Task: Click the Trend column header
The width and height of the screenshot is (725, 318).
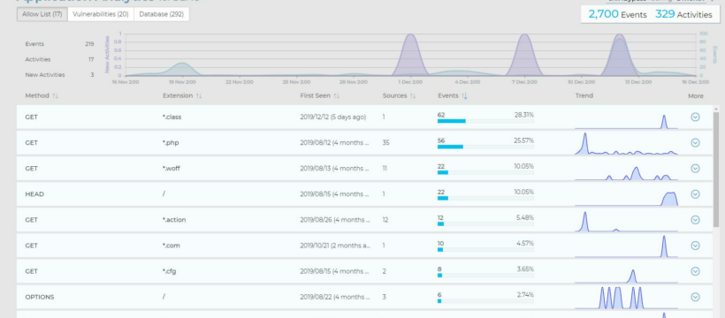Action: (584, 95)
